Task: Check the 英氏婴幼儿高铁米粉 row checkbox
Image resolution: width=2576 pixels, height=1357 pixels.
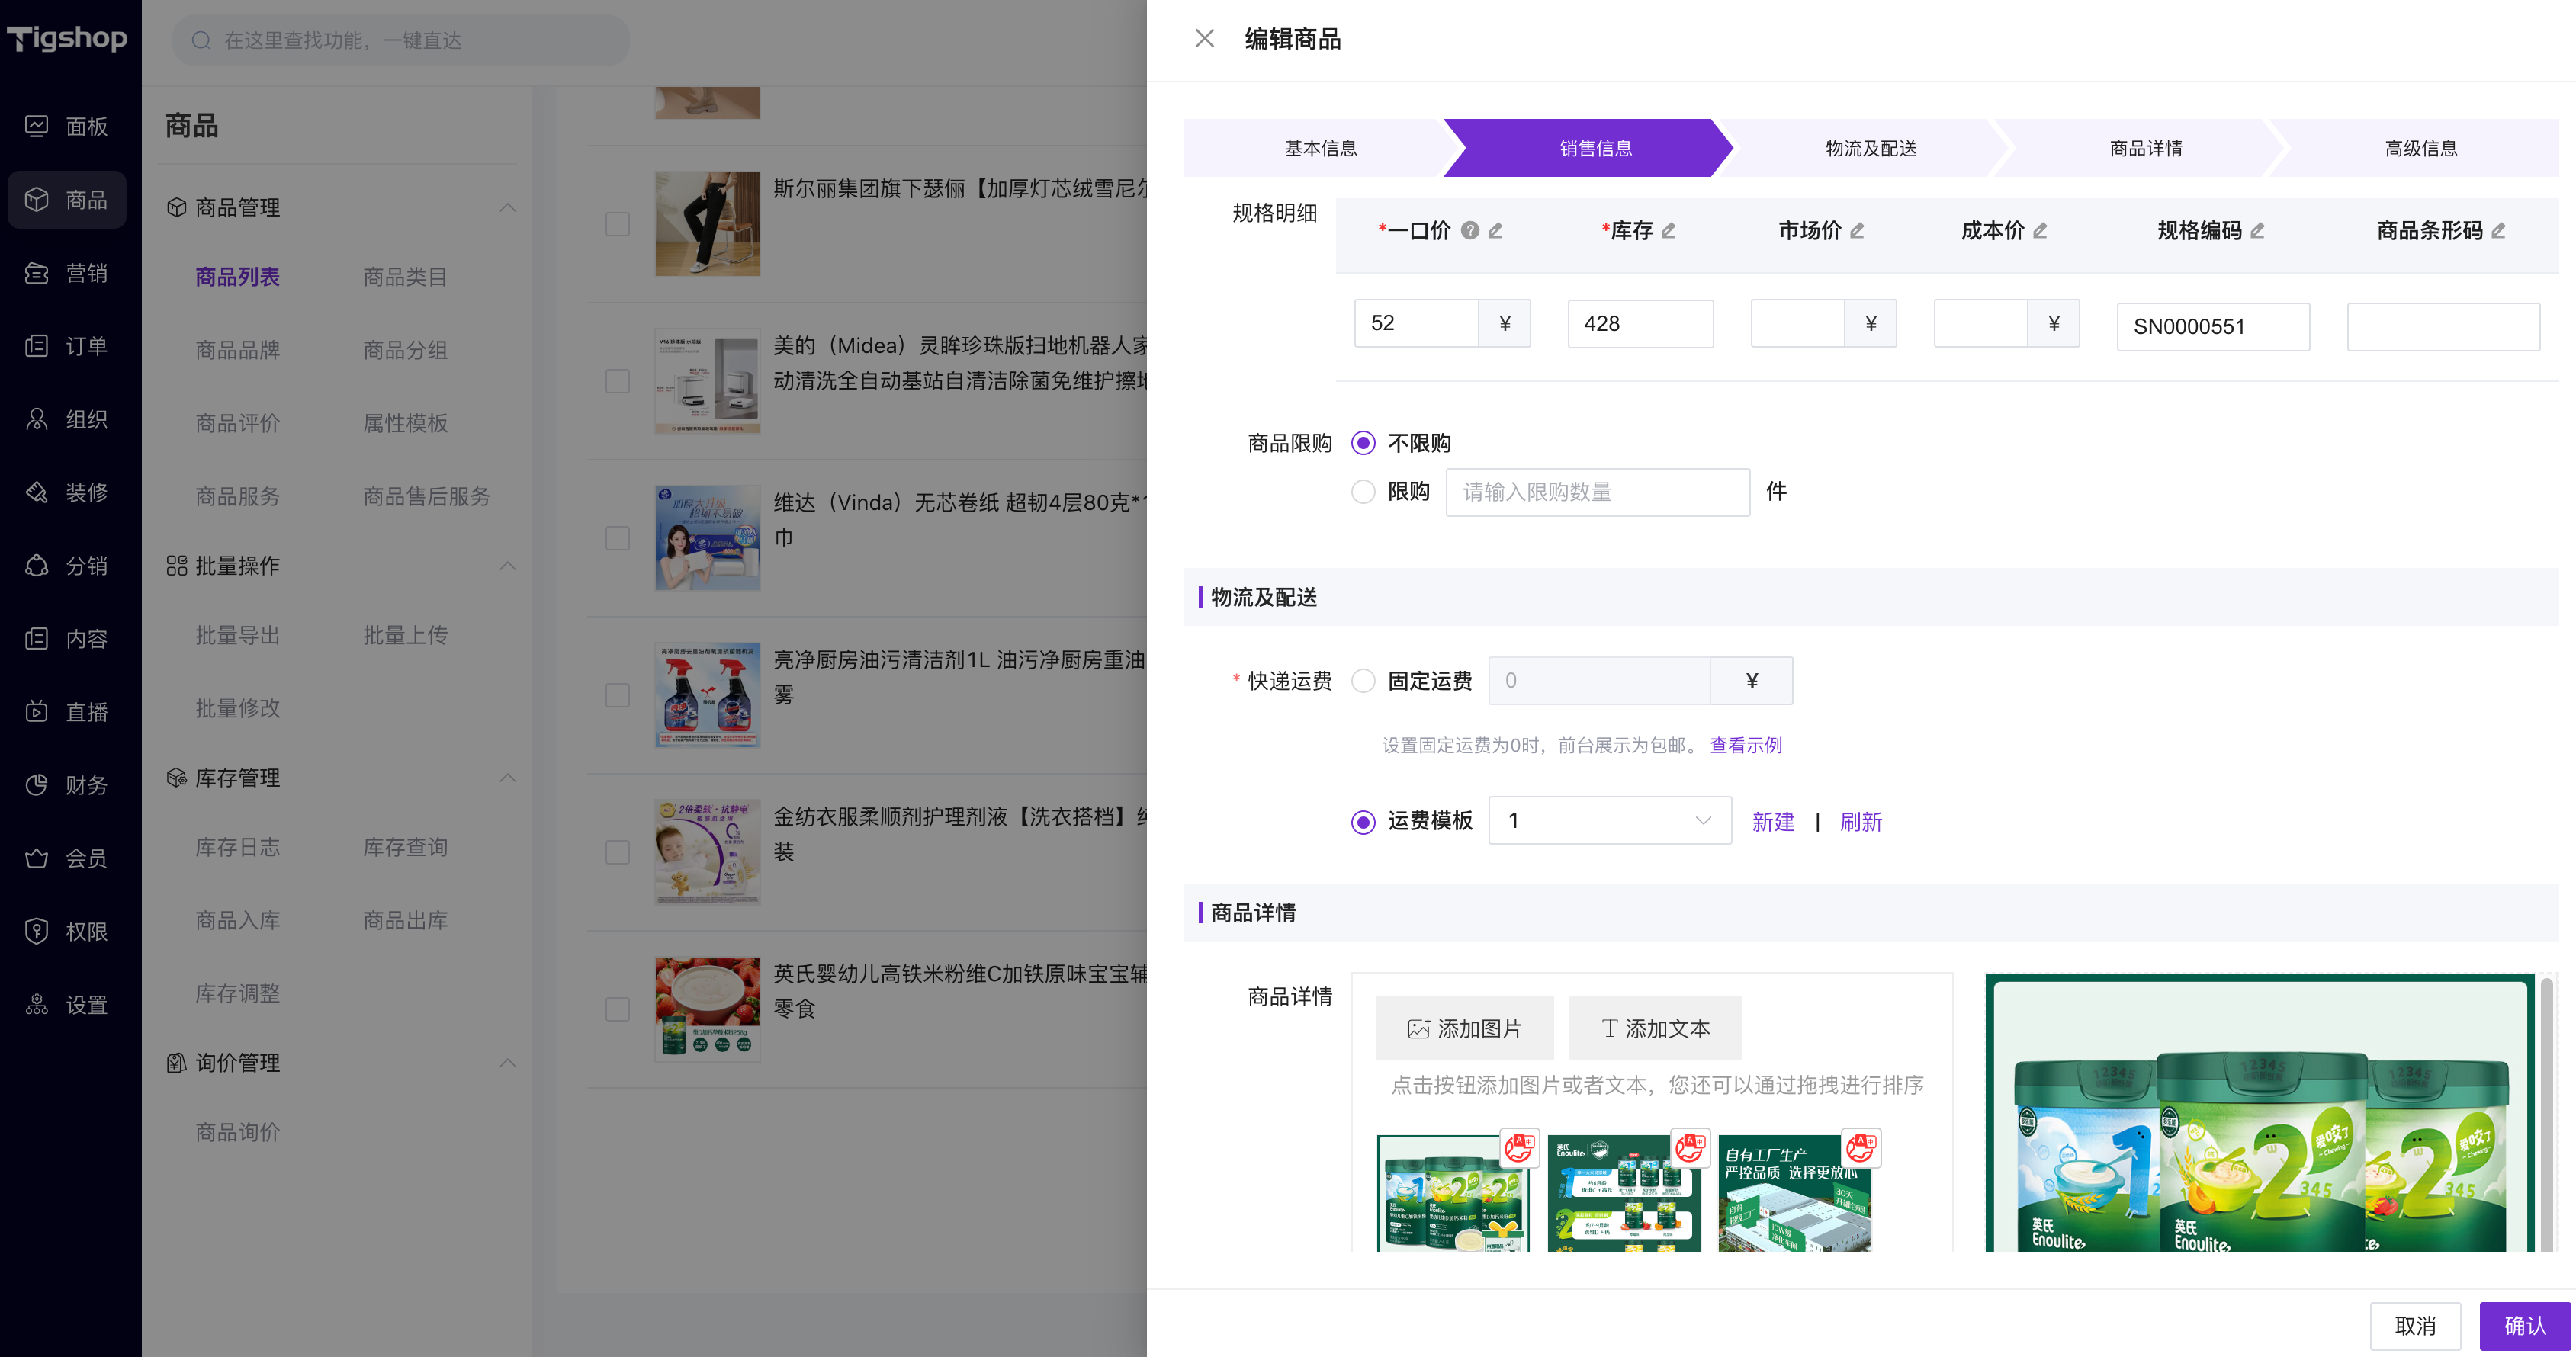Action: (618, 1009)
